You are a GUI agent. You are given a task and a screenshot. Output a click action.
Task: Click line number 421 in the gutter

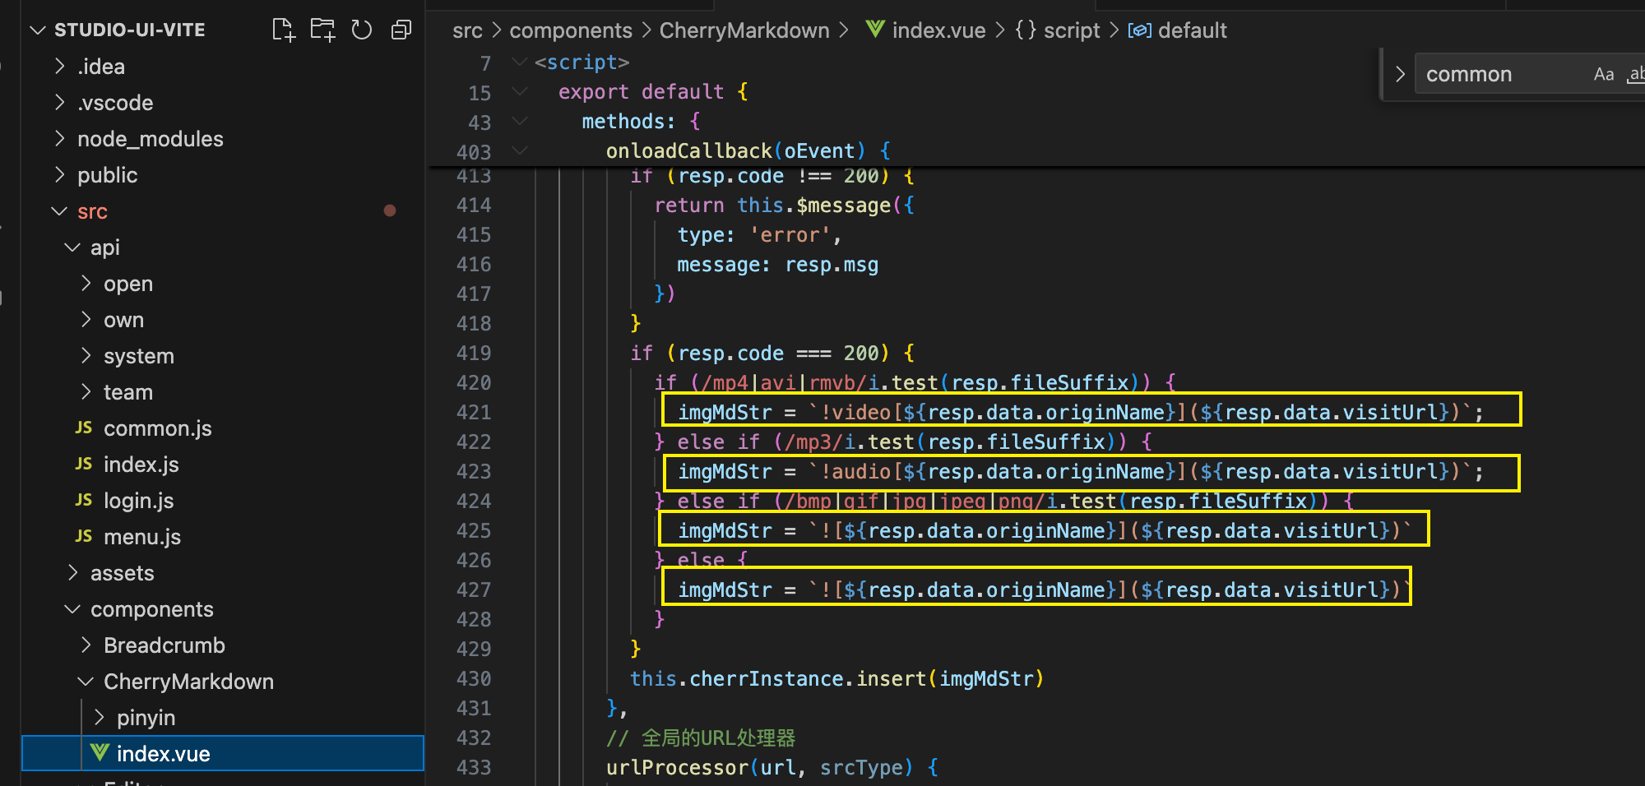click(474, 413)
